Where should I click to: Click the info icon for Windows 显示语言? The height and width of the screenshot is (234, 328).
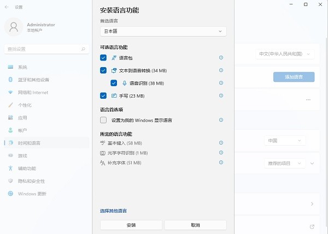[x=221, y=120]
